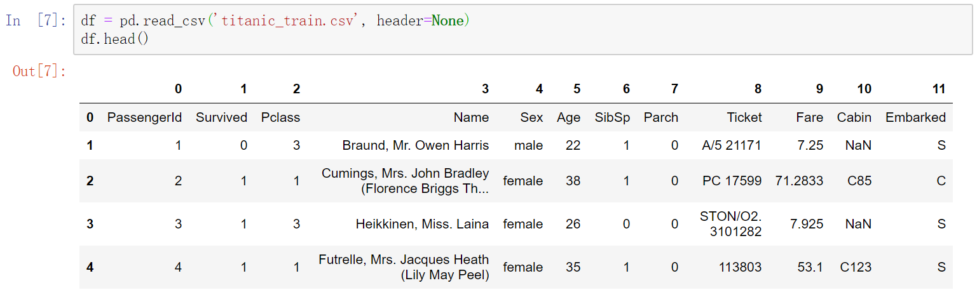Select the PassengerId cell in the table
Viewport: 977px width, 297px height.
(x=144, y=117)
